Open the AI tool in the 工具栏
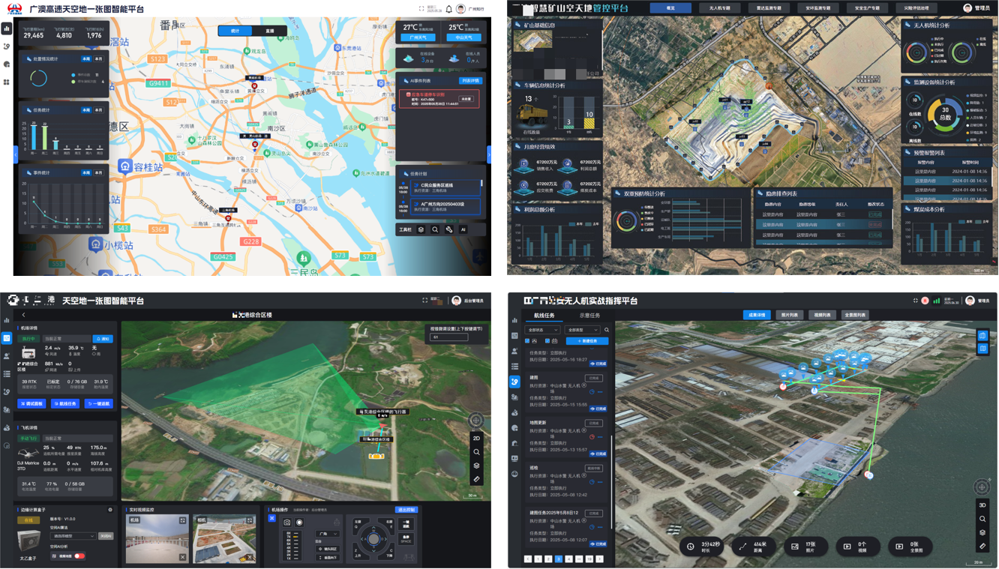999x569 pixels. click(x=463, y=229)
